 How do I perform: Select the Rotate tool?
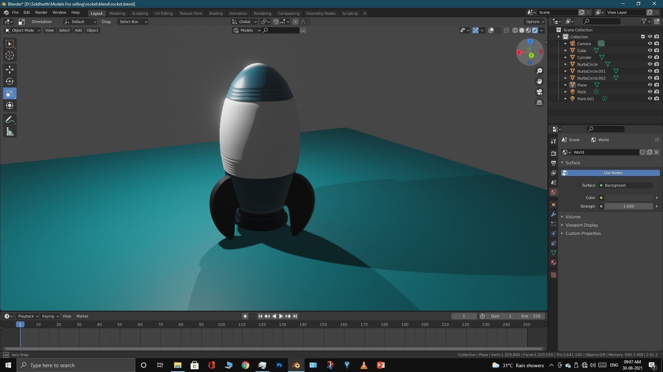[x=10, y=81]
